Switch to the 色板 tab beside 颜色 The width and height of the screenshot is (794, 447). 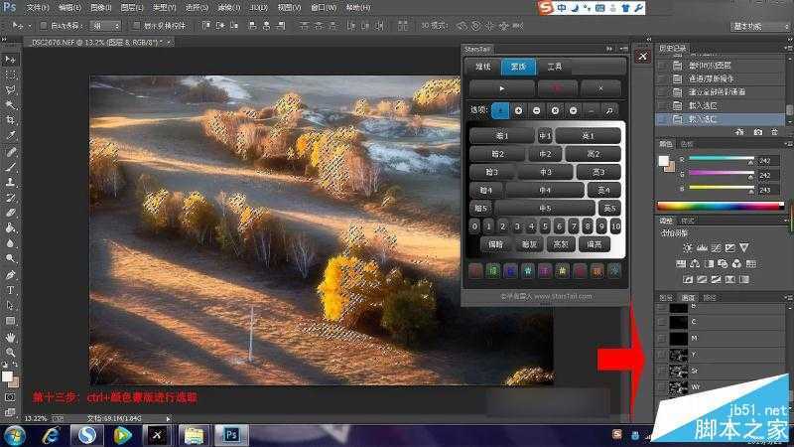(x=686, y=144)
